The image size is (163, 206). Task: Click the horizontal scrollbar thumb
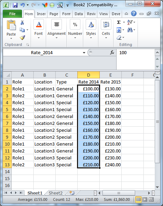point(119,193)
